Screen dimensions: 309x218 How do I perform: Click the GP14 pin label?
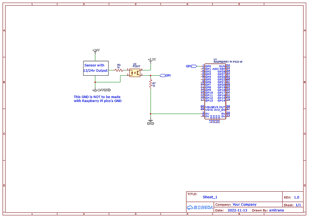pos(221,101)
